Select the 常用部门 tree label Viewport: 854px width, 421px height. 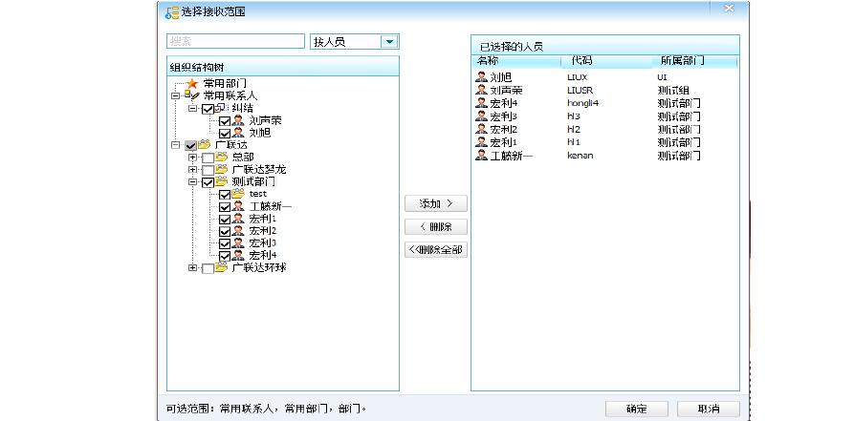(x=225, y=84)
